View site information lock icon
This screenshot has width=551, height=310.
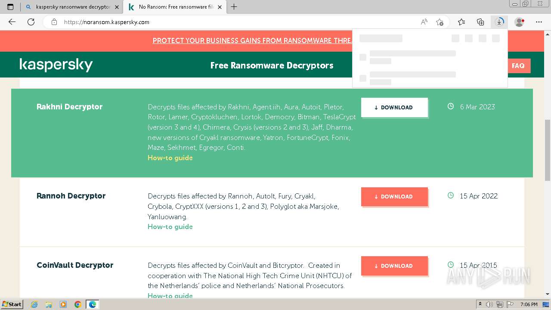[54, 22]
